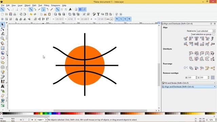Click Remove overlaps H spinner arrows
Viewport: 217px width, 122px height.
tap(196, 78)
